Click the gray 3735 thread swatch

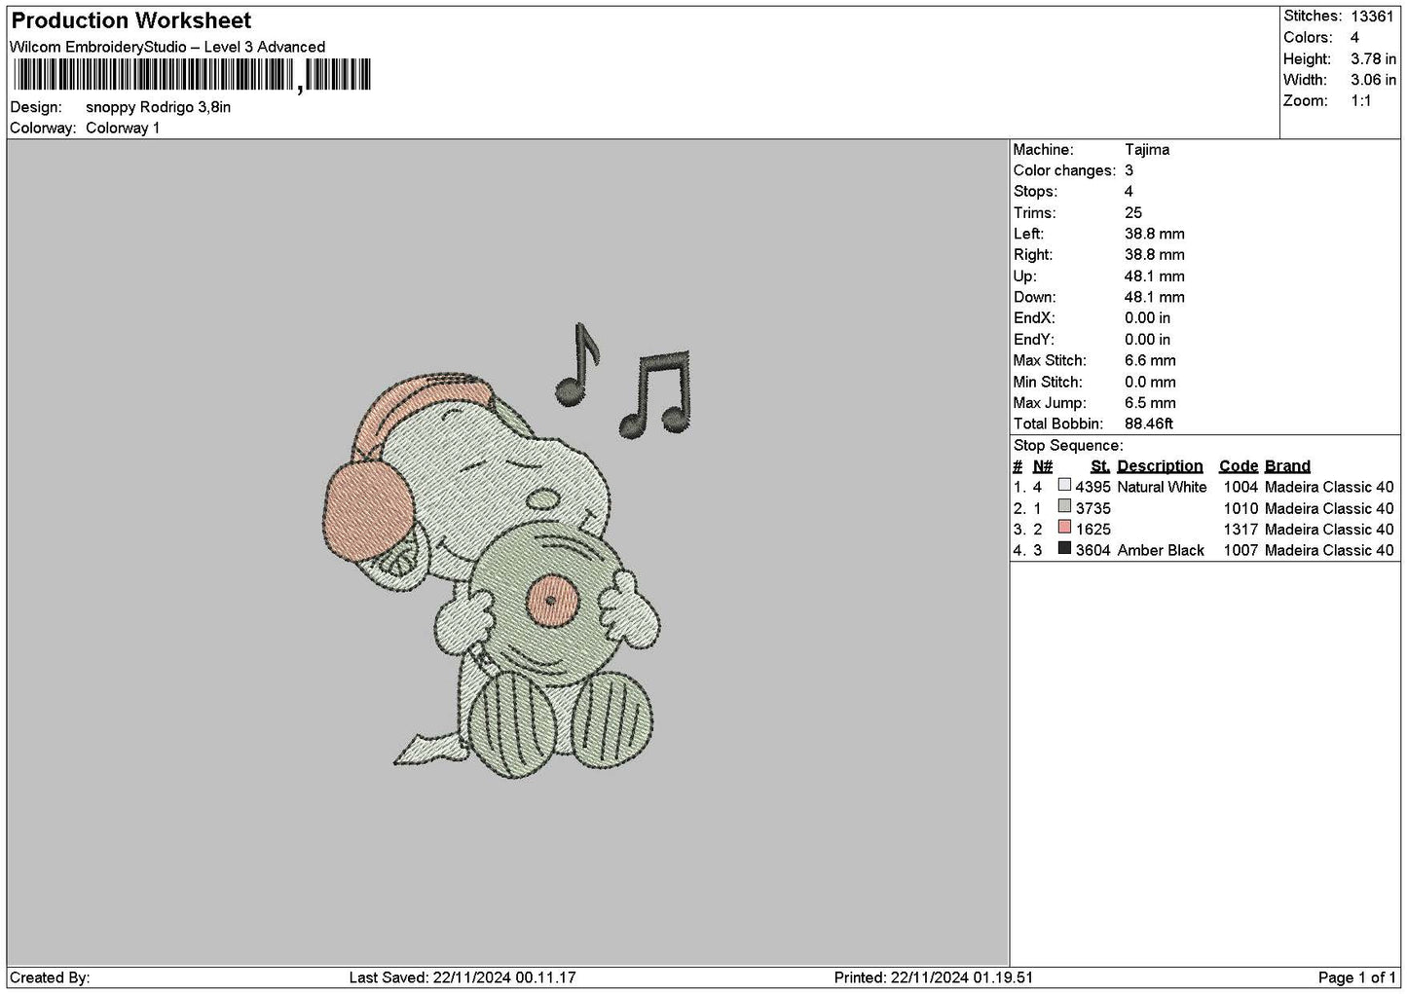pyautogui.click(x=1064, y=506)
